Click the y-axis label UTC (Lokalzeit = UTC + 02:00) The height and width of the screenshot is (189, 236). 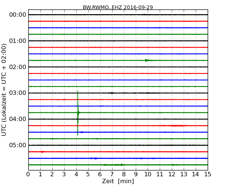click(4, 90)
